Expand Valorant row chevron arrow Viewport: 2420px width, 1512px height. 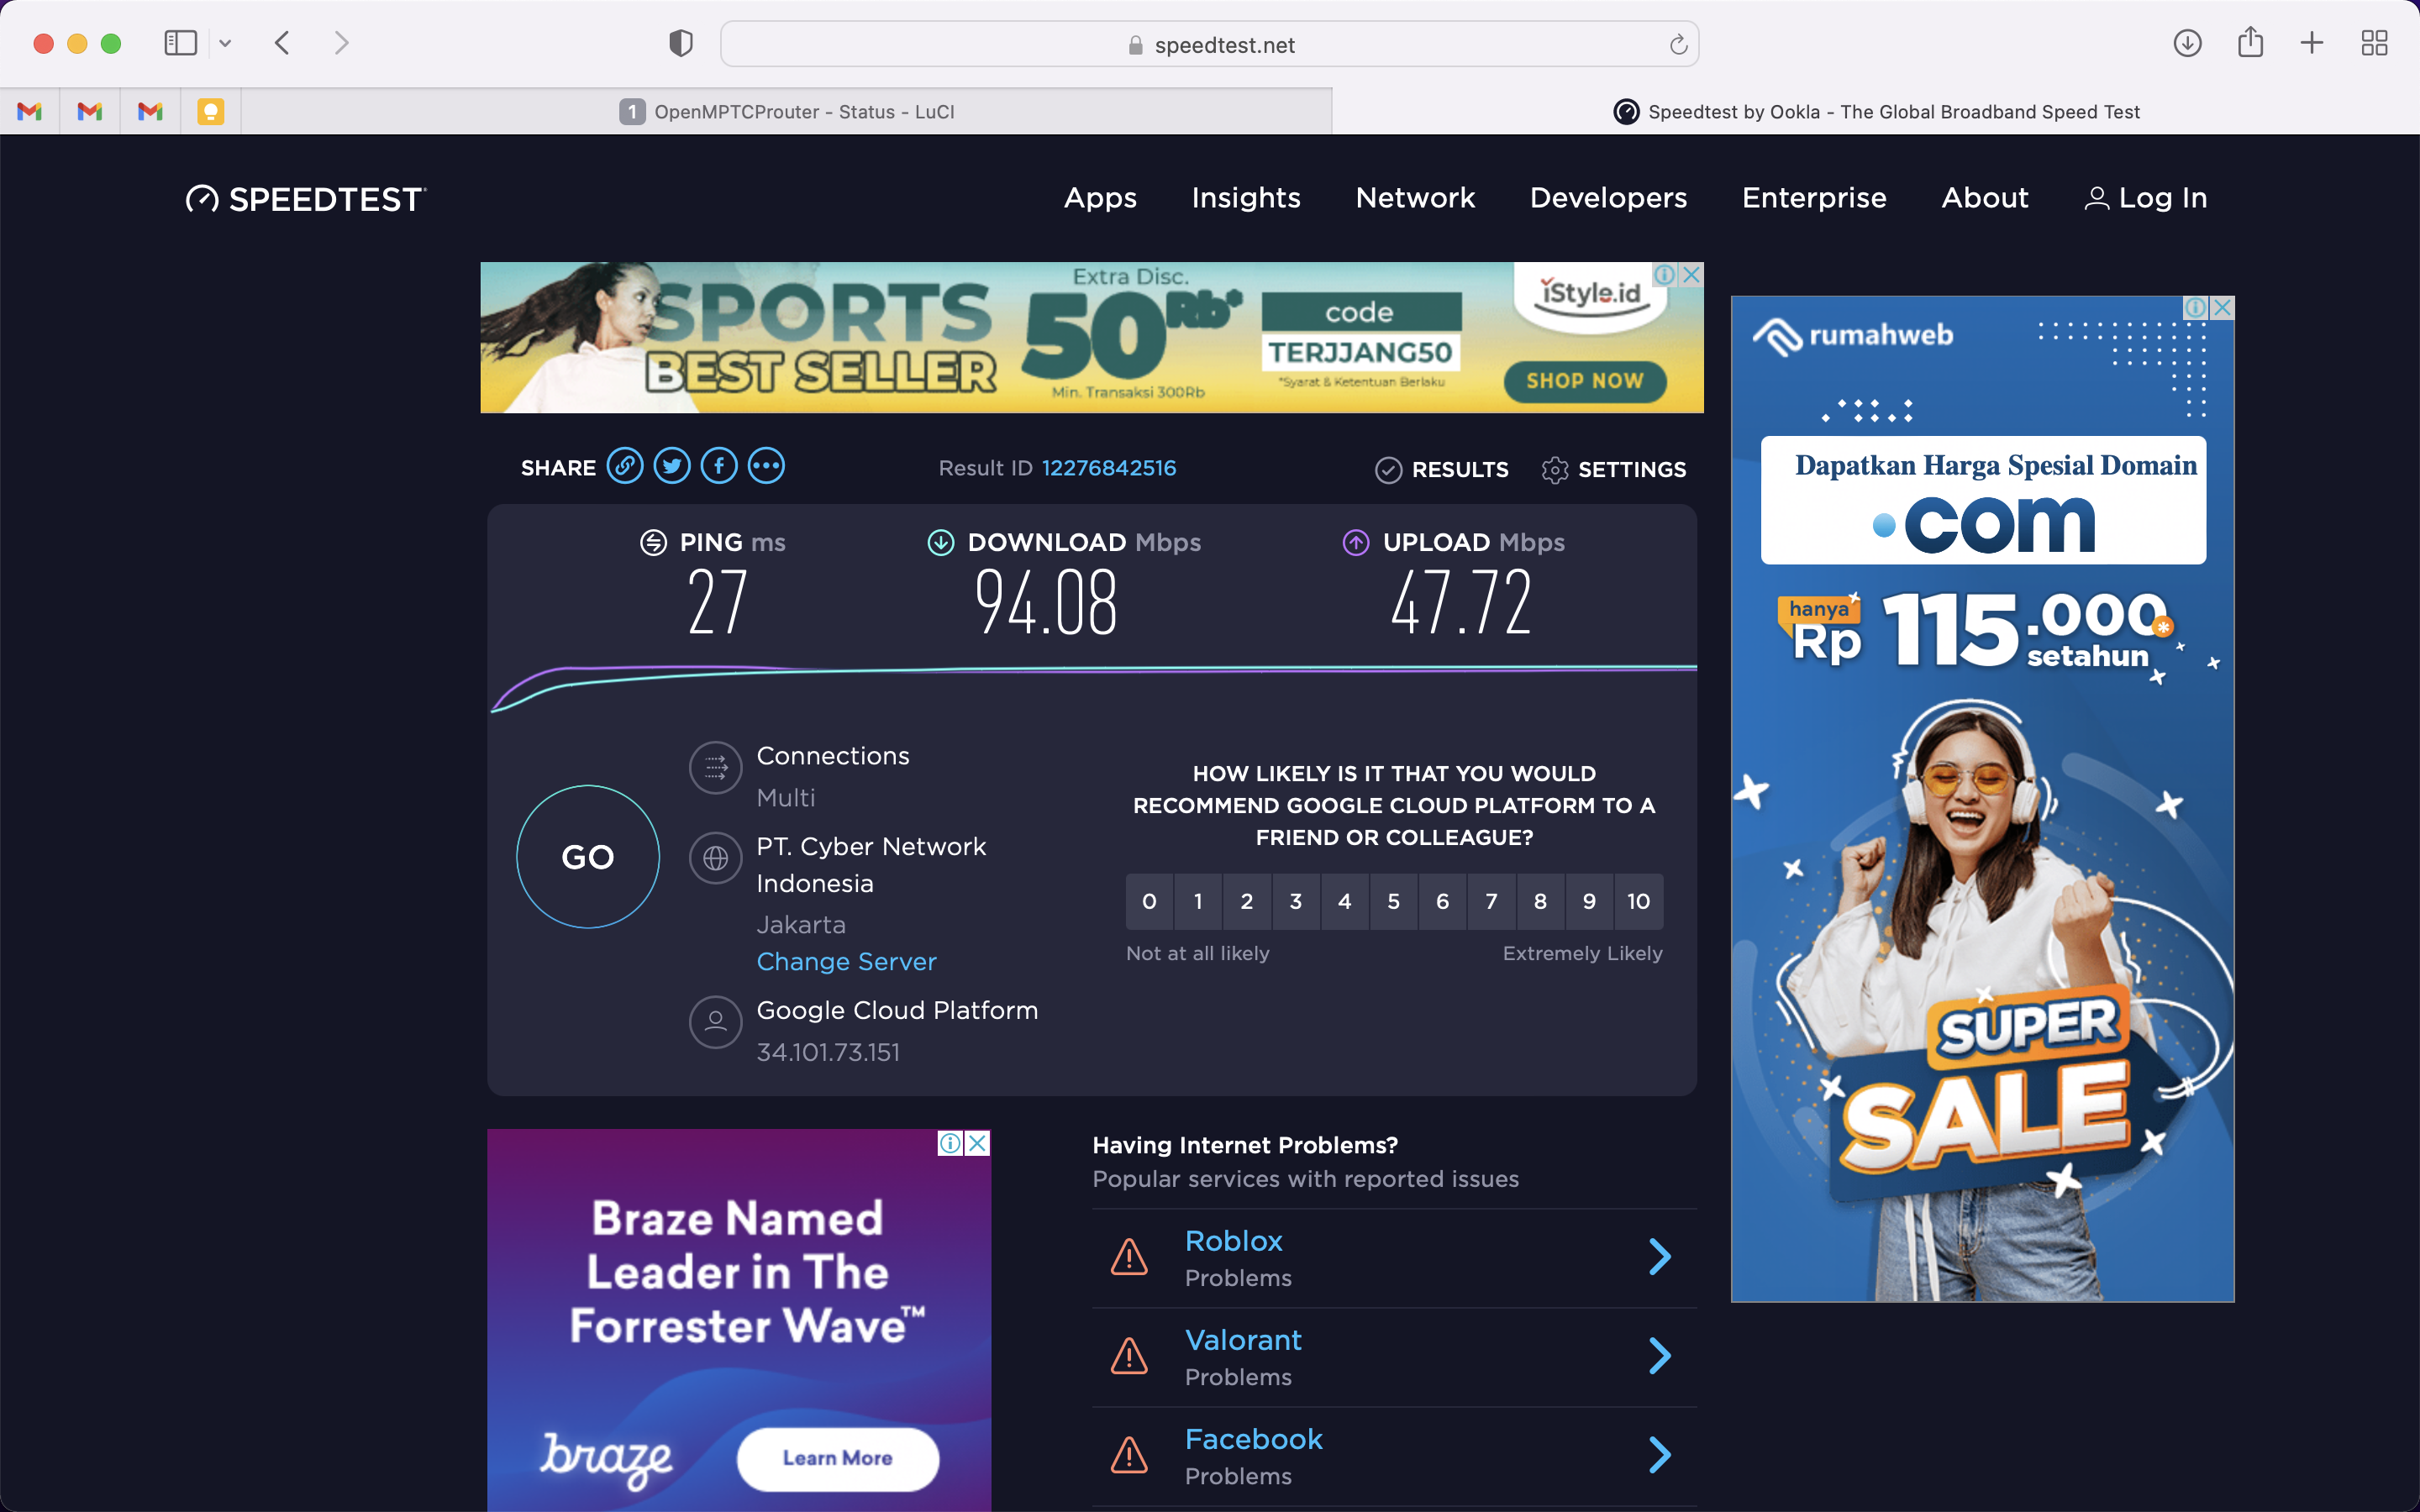[x=1659, y=1356]
